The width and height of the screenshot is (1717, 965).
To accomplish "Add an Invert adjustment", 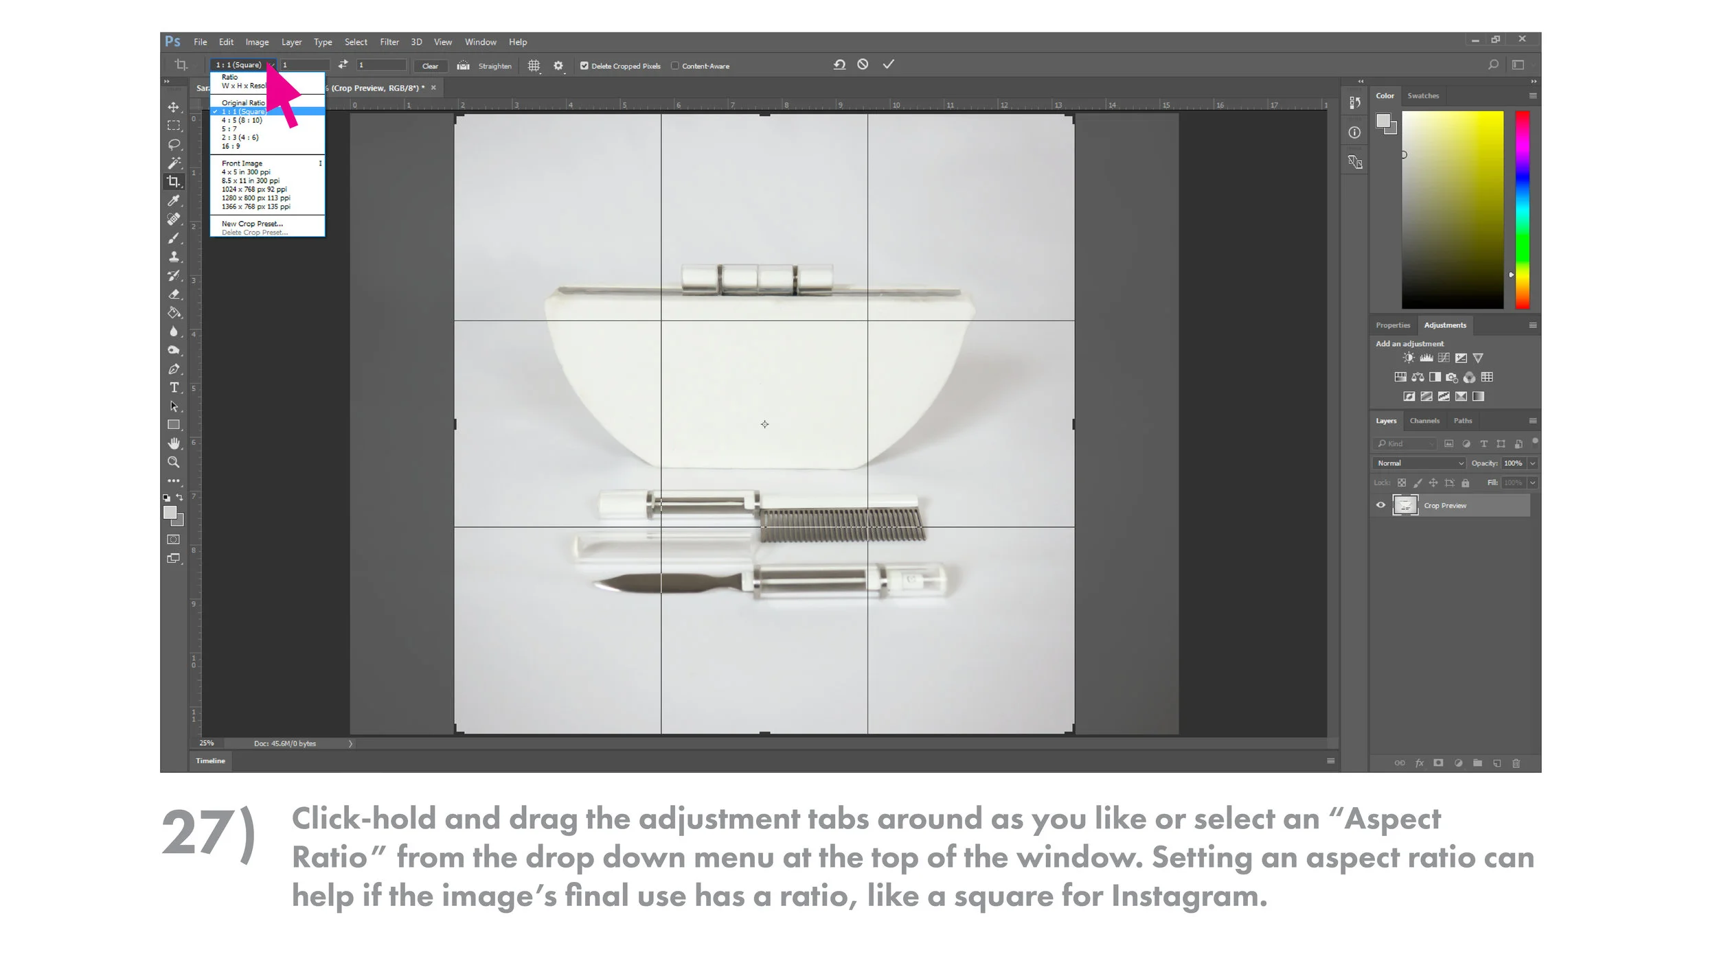I will 1409,397.
